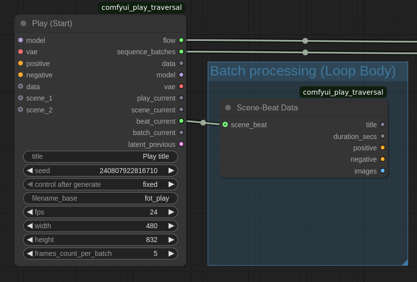The height and width of the screenshot is (282, 417).
Task: Click the scene_beat input socket
Action: pos(225,125)
